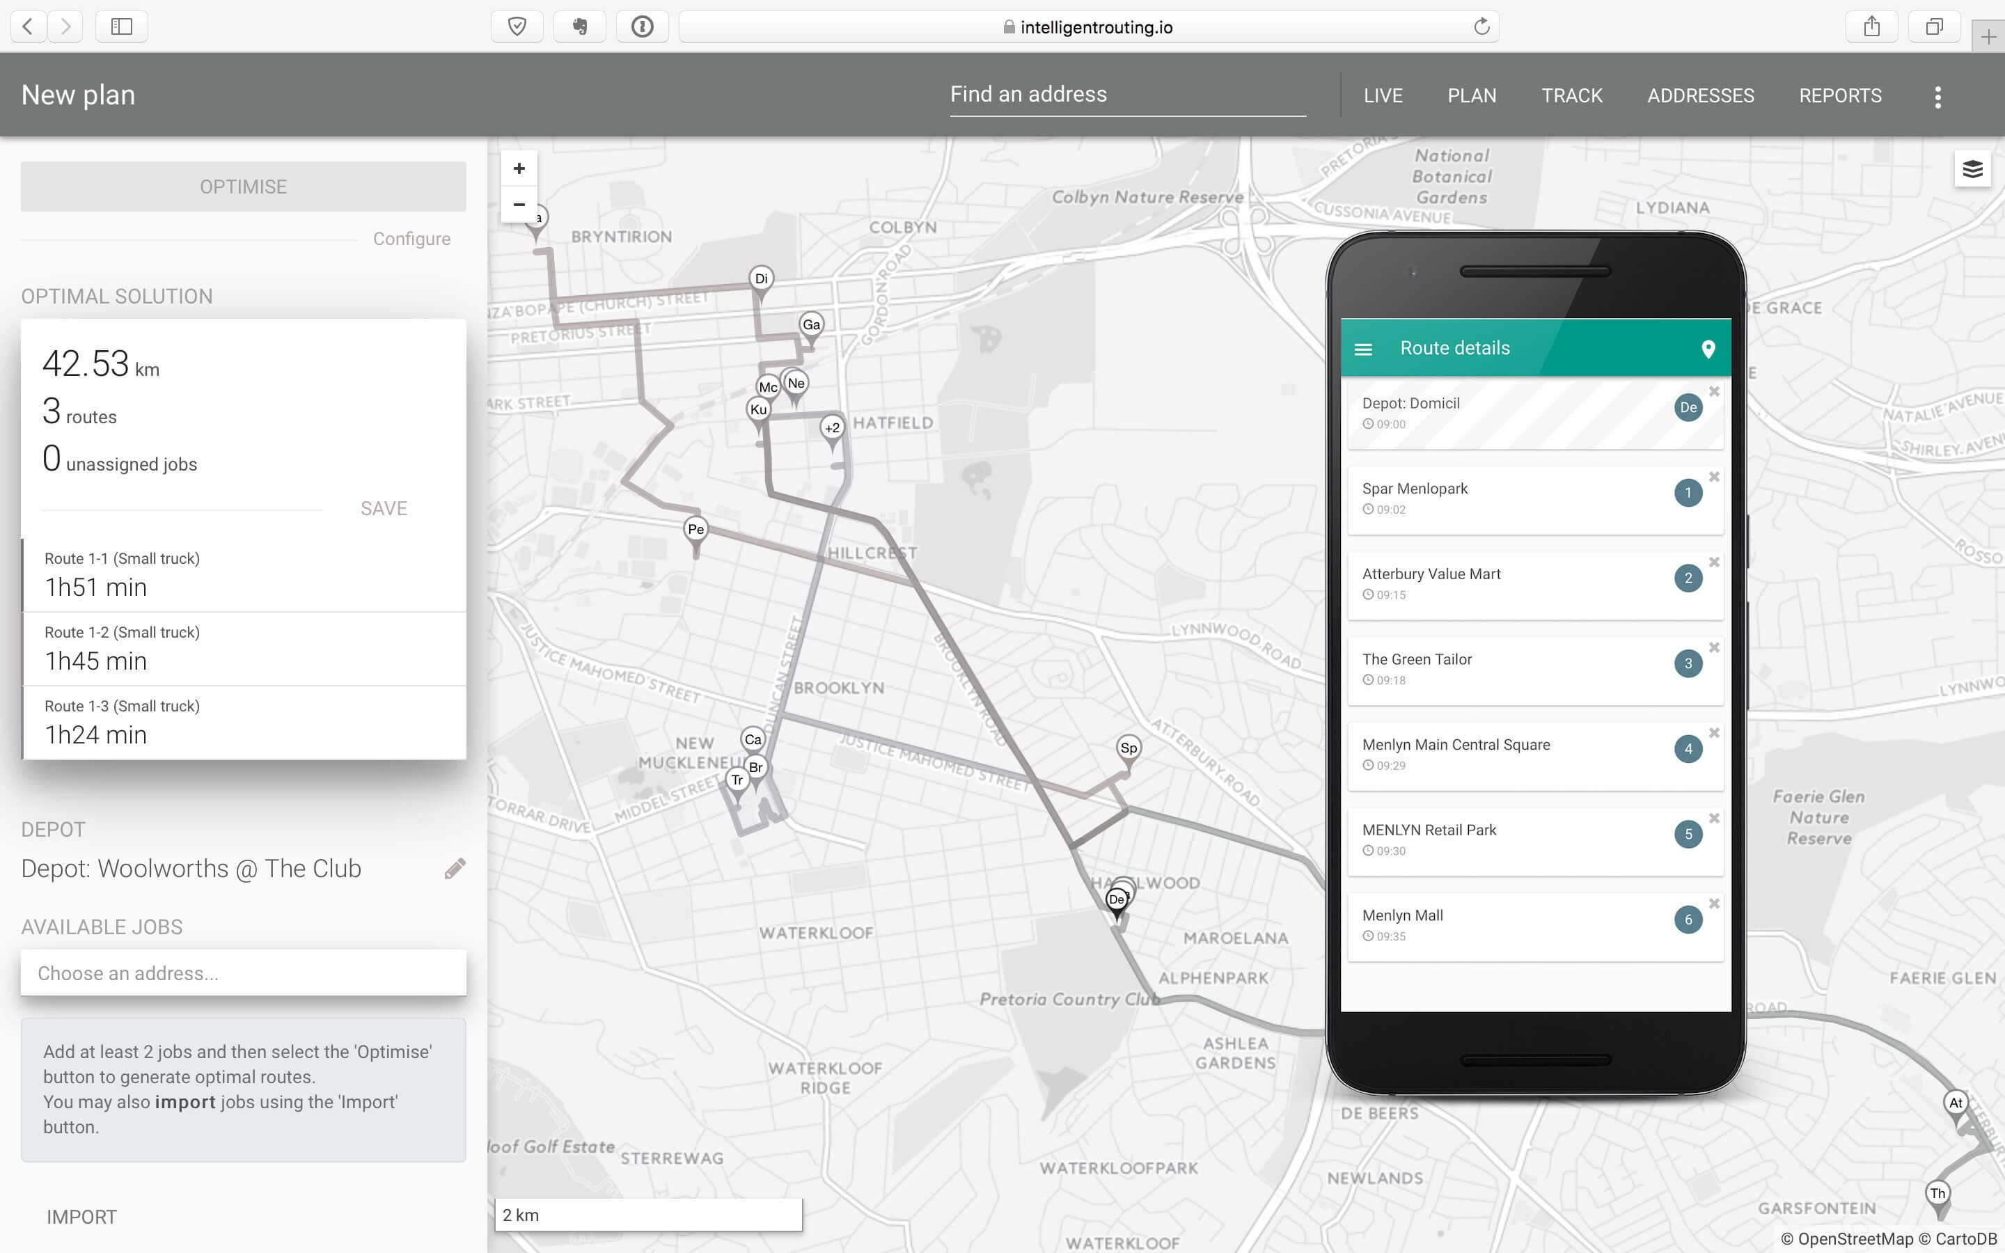Expand Route 1-3 (Small truck) details

click(x=244, y=722)
